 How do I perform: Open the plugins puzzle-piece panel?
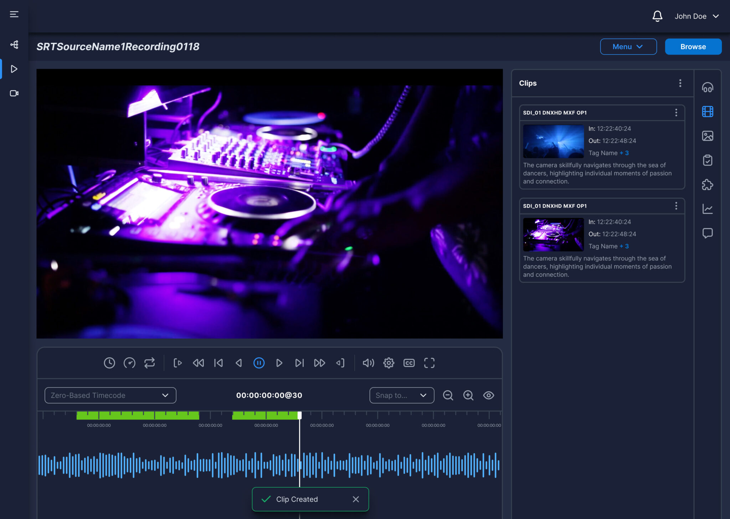(708, 185)
